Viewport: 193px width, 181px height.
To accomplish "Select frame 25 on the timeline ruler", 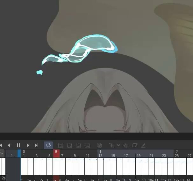I will pos(177,156).
